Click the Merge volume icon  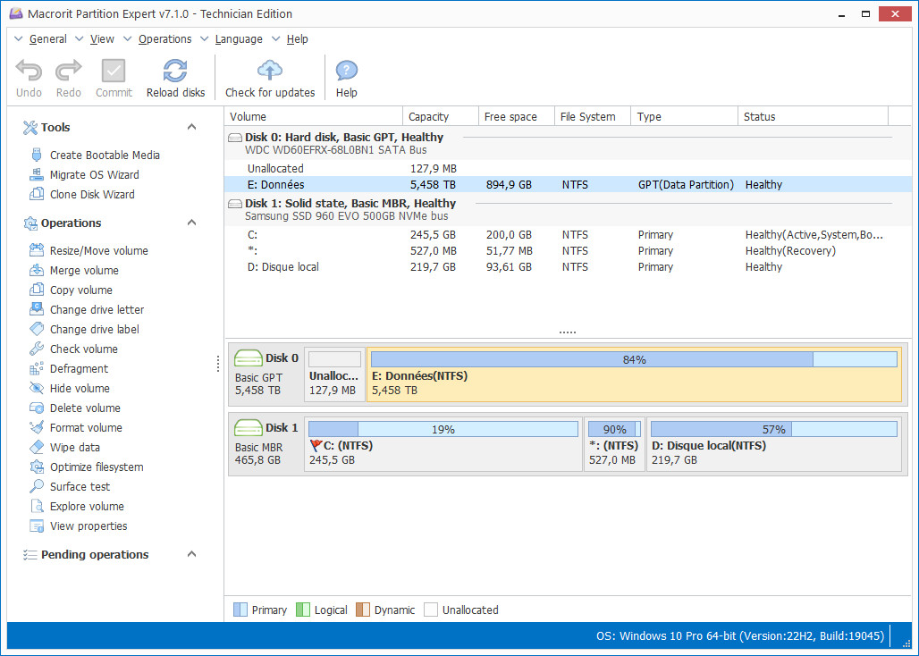tap(37, 270)
